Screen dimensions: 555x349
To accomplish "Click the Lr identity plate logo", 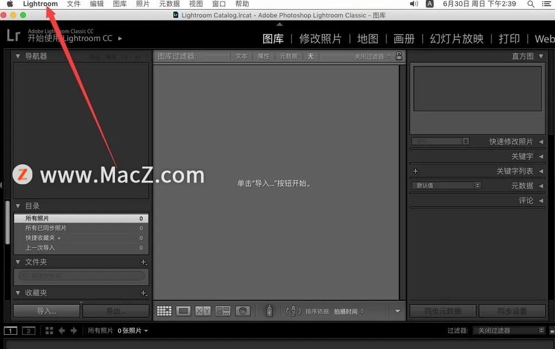I will click(x=14, y=35).
